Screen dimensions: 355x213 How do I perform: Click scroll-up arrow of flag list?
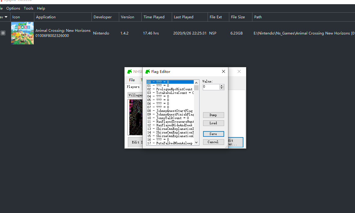[x=196, y=83]
